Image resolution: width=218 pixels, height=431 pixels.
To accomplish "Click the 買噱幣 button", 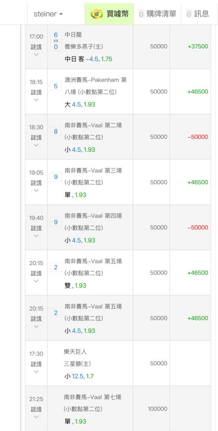I will (x=109, y=14).
